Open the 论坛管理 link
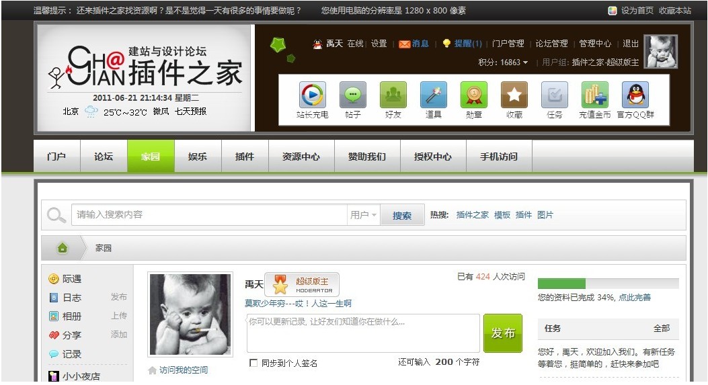Viewport: 708px width, 385px height. pyautogui.click(x=551, y=43)
